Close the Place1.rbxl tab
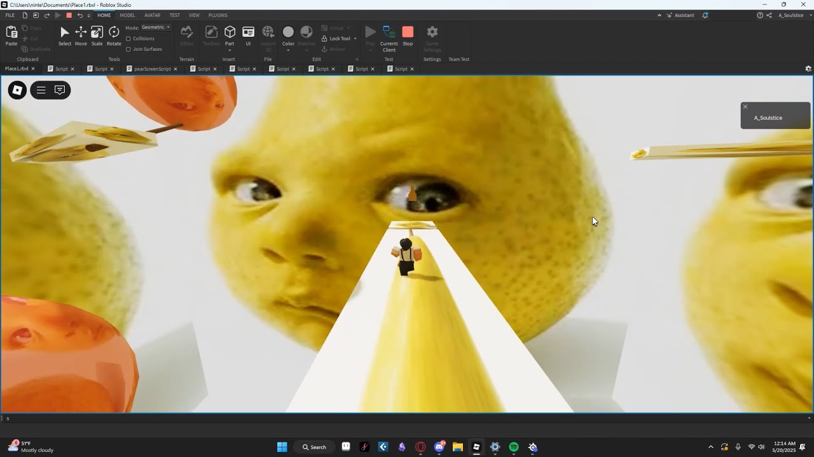Image resolution: width=814 pixels, height=457 pixels. tap(33, 69)
